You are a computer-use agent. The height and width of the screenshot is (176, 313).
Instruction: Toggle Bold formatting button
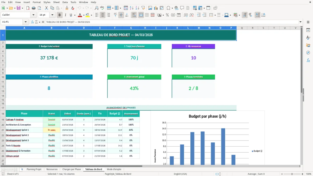click(x=60, y=15)
